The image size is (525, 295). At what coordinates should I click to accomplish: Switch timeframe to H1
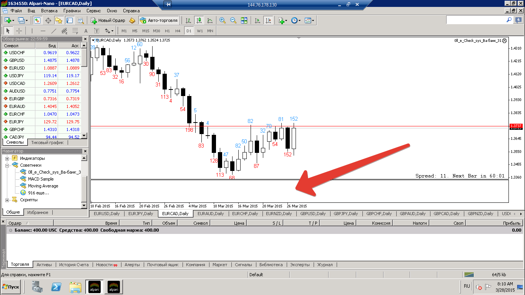pos(167,31)
